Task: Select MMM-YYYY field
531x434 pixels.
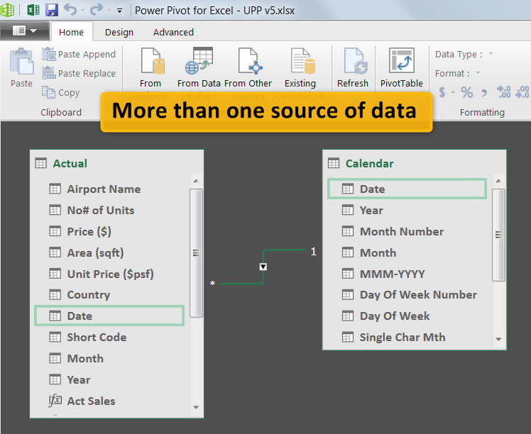Action: click(x=407, y=274)
